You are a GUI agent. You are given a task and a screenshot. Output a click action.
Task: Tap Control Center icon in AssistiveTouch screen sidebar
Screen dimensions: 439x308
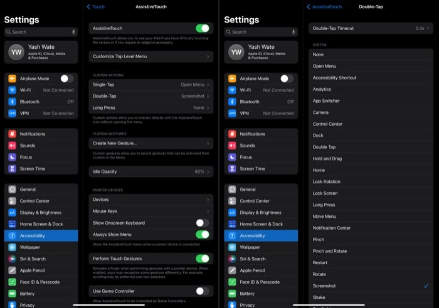[x=12, y=201]
